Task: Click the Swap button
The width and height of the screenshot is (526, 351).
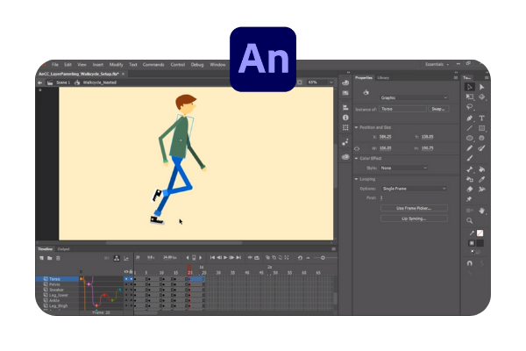Action: click(440, 109)
